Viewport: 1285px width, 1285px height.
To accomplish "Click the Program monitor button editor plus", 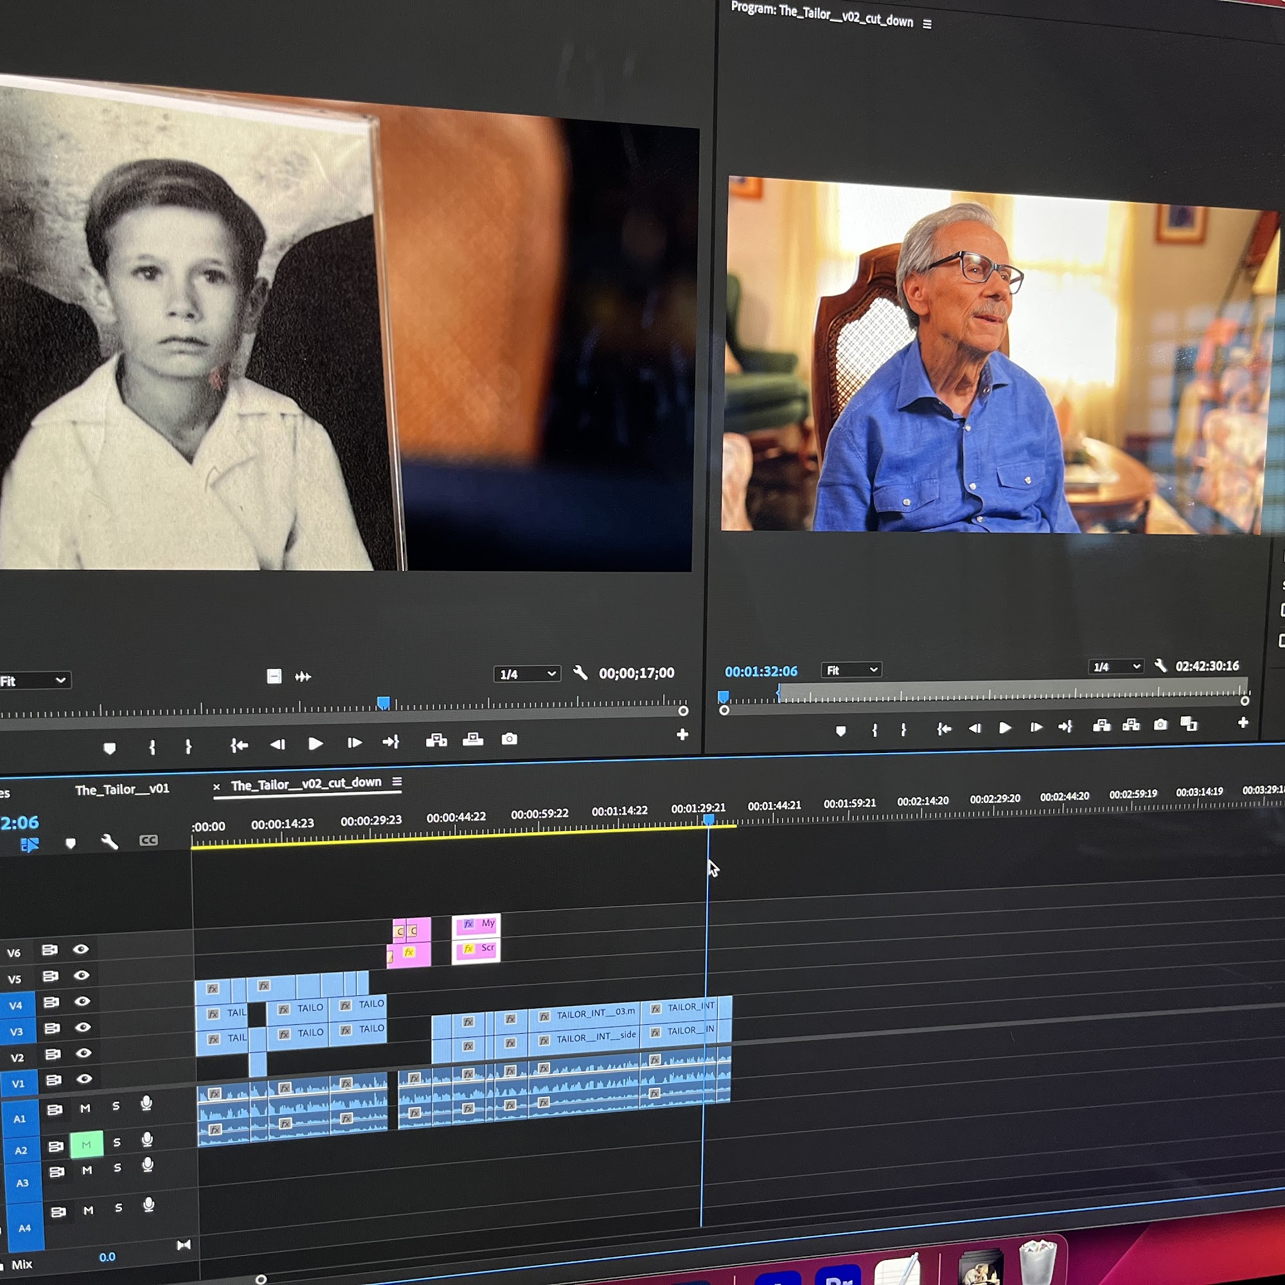I will 1243,722.
